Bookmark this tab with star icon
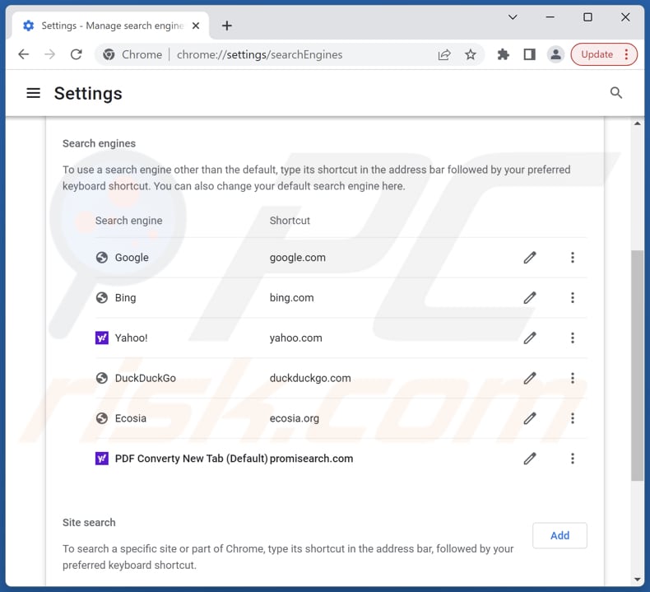The height and width of the screenshot is (592, 650). tap(470, 54)
